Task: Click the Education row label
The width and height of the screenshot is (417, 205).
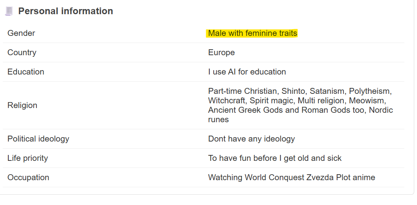Action: tap(26, 72)
